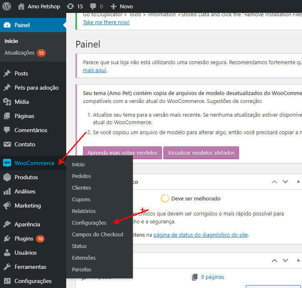Click the Posts pushpin icon
Image resolution: width=302 pixels, height=288 pixels.
7,73
